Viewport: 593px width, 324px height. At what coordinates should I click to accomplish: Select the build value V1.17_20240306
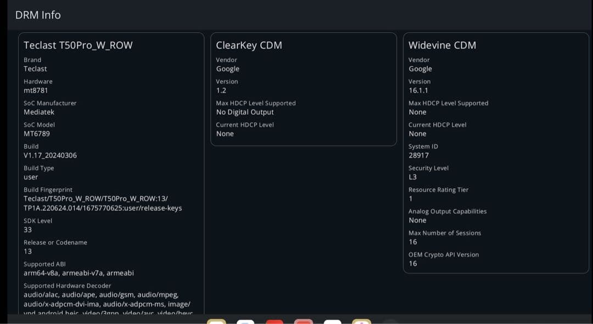coord(50,155)
